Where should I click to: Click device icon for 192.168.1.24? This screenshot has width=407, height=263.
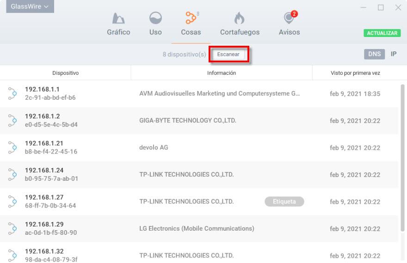click(x=12, y=174)
